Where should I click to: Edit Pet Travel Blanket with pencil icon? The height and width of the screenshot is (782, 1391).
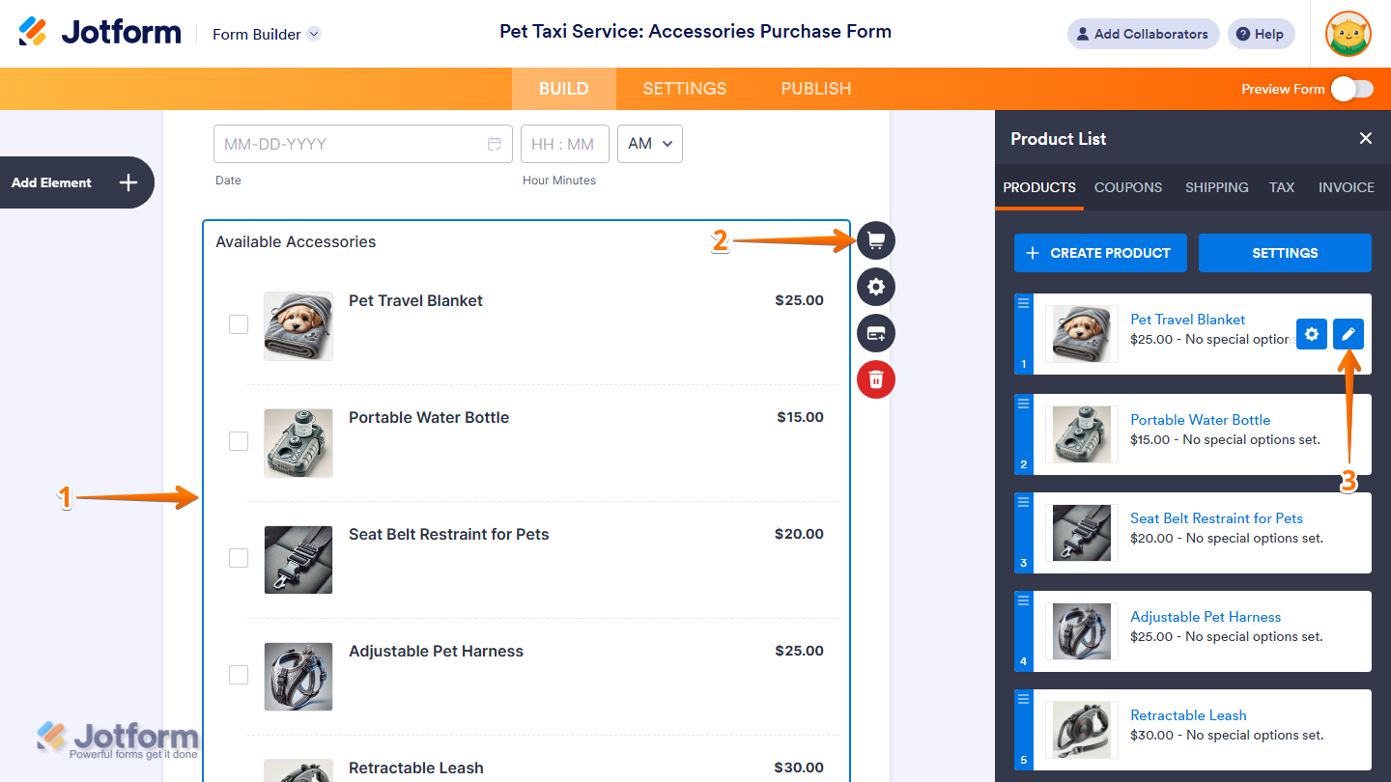(1348, 334)
